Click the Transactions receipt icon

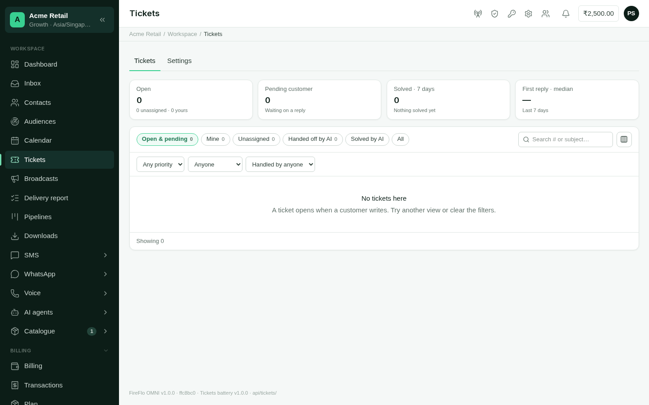[x=15, y=385]
